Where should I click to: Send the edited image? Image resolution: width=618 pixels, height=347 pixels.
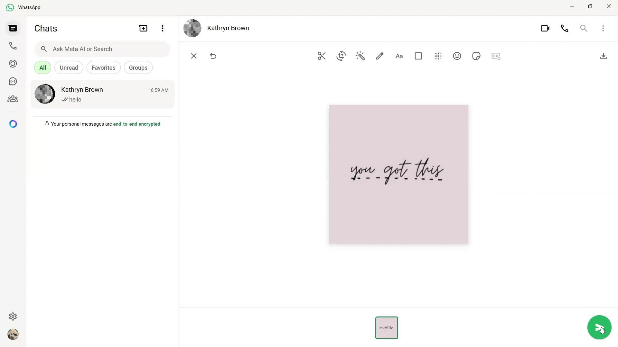tap(599, 327)
